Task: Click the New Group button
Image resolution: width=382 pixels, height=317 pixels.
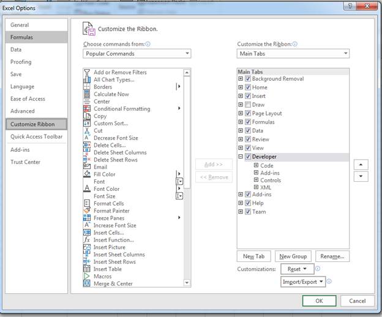Action: (x=293, y=256)
